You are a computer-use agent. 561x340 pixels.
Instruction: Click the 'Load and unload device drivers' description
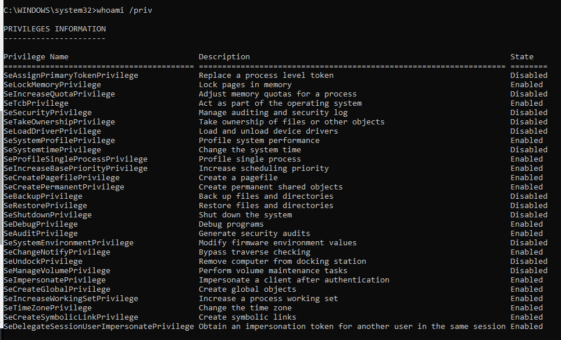(269, 131)
